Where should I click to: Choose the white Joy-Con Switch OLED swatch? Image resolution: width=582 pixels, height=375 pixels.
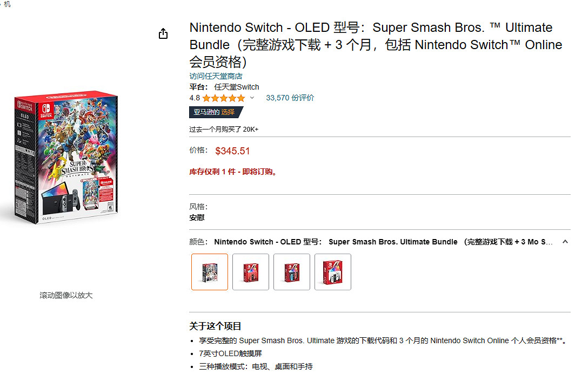click(333, 272)
